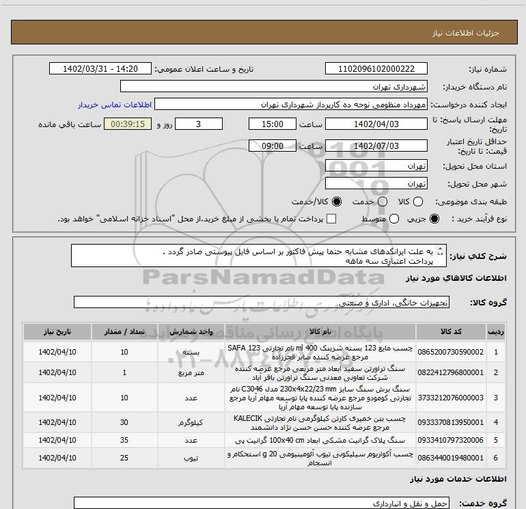The height and width of the screenshot is (509, 526).
Task: Select product code 0863440019480001
Action: coord(451,458)
